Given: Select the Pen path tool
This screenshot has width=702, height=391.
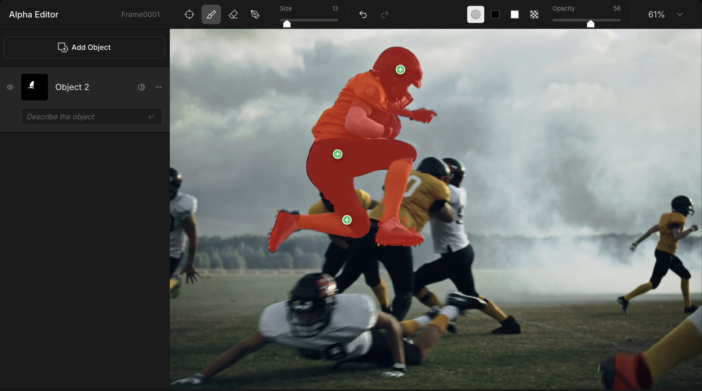Looking at the screenshot, I should [x=255, y=15].
